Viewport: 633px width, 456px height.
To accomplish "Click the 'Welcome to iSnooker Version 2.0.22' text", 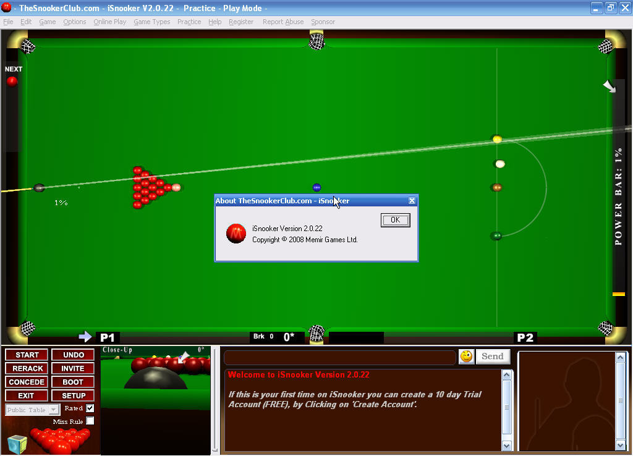I will [299, 374].
